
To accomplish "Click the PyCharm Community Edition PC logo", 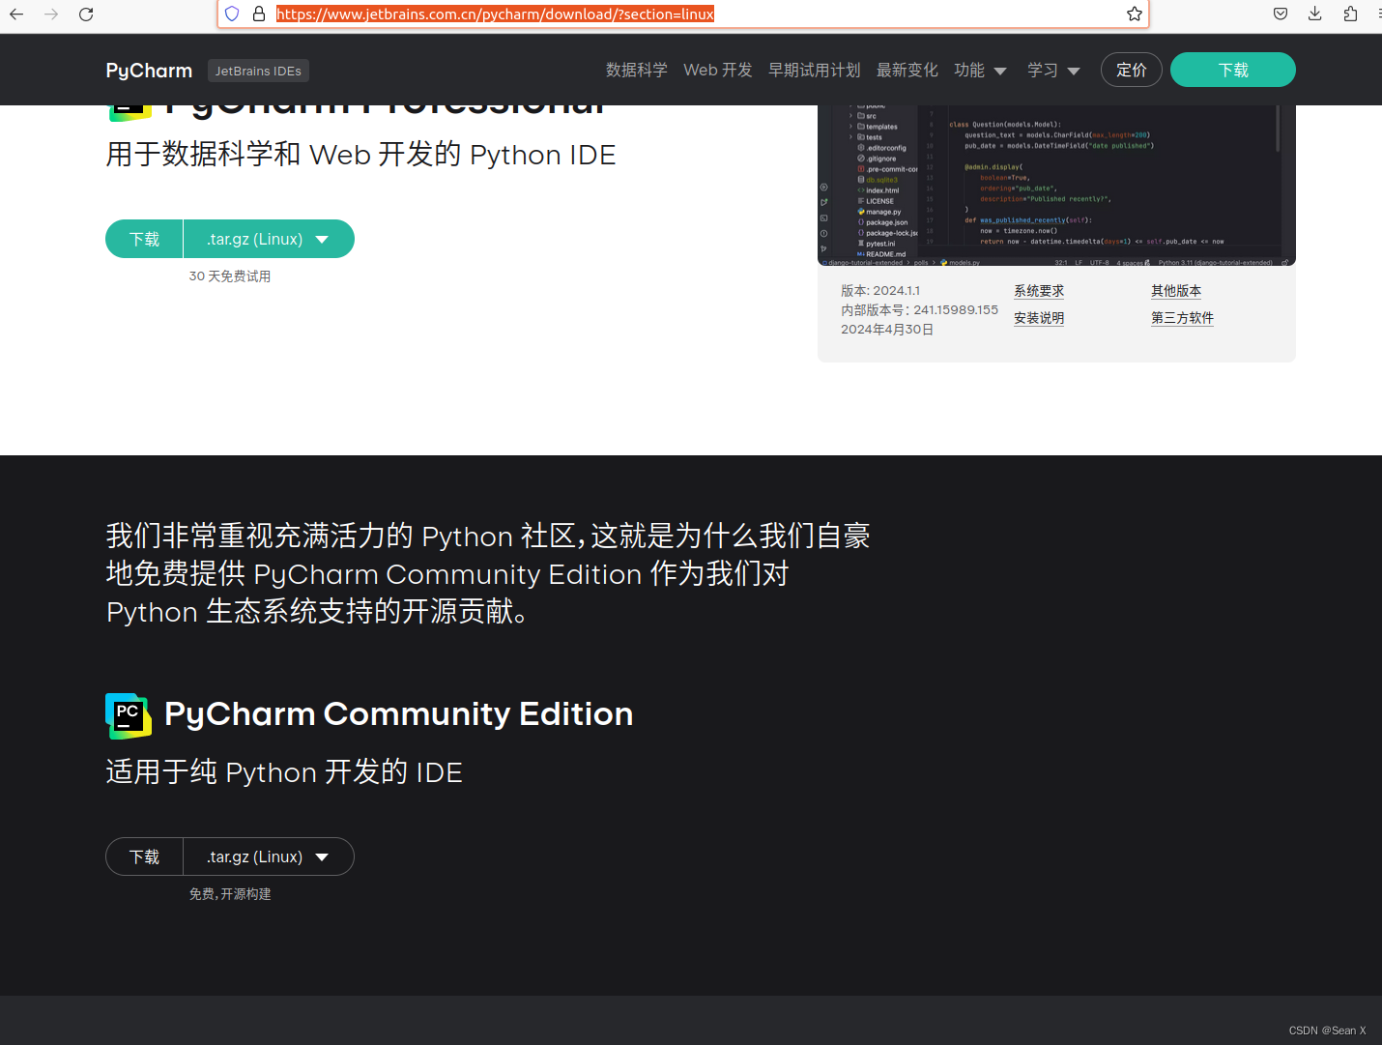I will point(129,716).
